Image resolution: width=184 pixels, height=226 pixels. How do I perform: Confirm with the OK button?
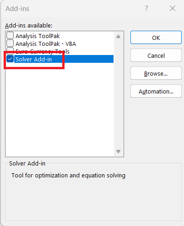pyautogui.click(x=156, y=38)
